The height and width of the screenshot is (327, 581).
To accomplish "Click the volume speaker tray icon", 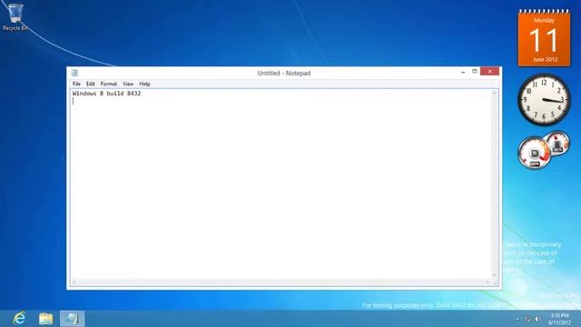I will point(537,319).
